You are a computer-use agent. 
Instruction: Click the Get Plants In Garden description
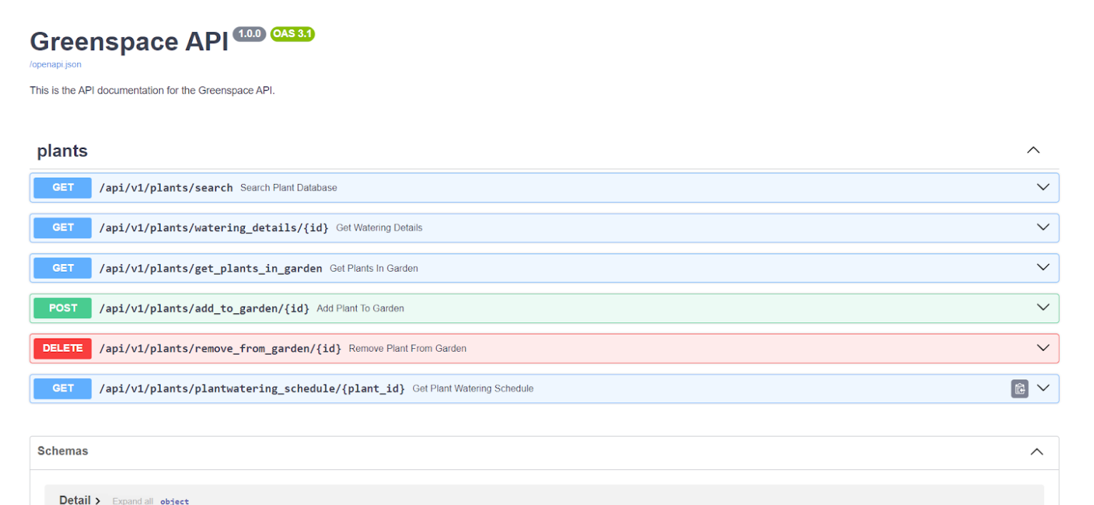point(374,268)
